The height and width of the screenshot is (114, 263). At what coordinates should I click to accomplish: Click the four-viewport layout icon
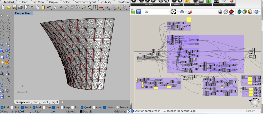pos(96,7)
